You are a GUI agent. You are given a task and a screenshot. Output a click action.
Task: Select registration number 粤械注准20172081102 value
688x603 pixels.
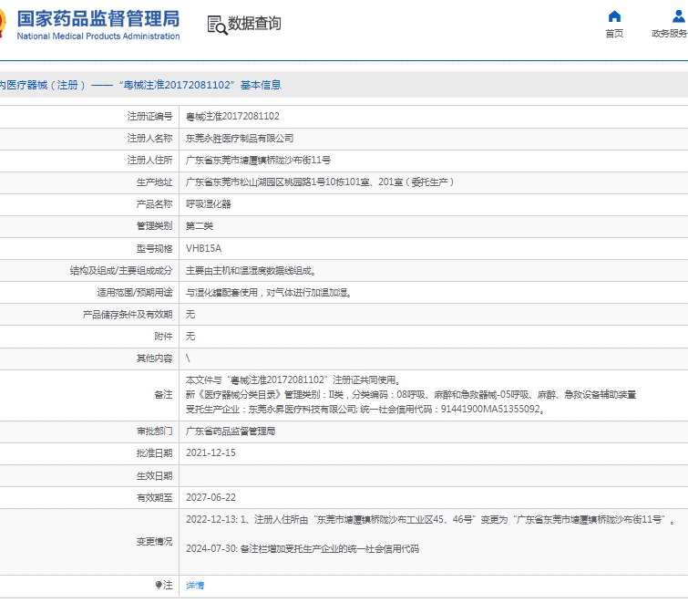232,117
